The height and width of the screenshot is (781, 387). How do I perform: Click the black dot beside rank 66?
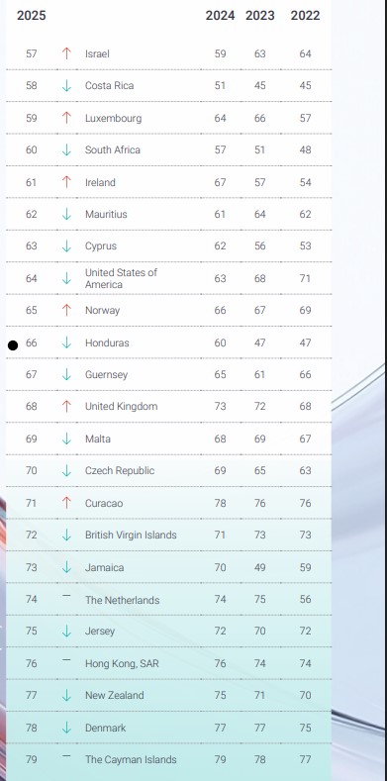(13, 345)
